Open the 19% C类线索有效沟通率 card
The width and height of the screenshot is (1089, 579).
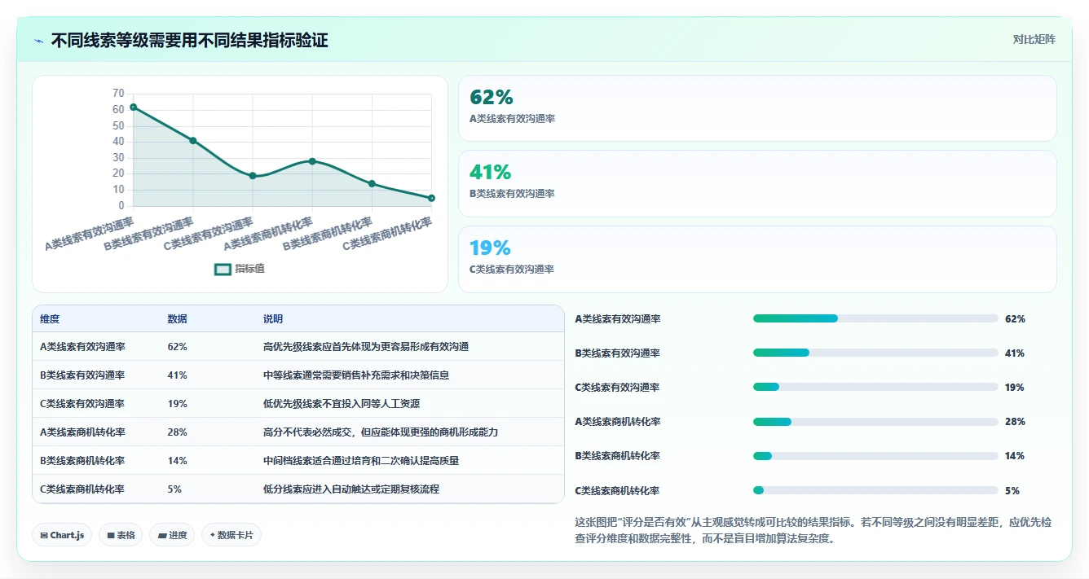click(x=757, y=259)
